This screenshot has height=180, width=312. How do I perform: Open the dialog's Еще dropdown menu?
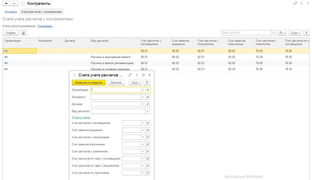136,83
